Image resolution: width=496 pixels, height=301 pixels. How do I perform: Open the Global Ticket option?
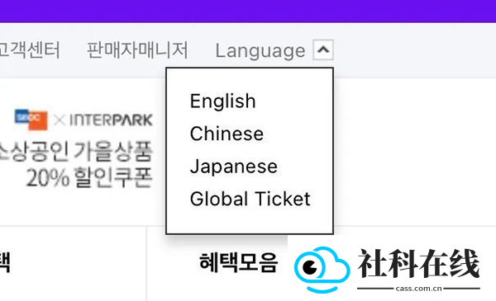250,199
